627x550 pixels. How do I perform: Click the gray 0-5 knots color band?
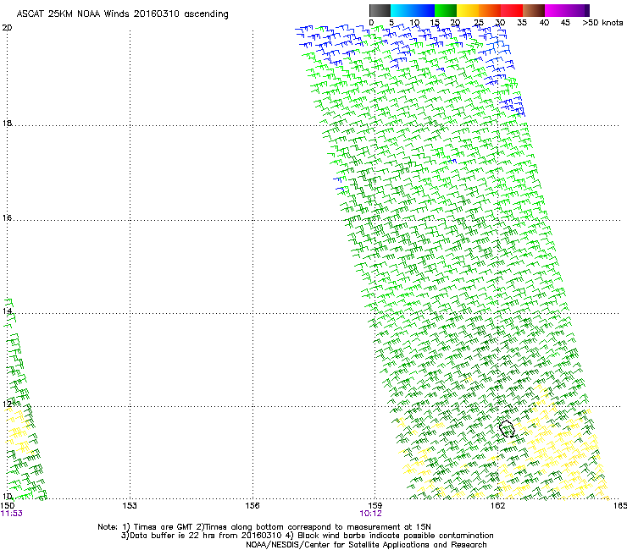coord(380,10)
